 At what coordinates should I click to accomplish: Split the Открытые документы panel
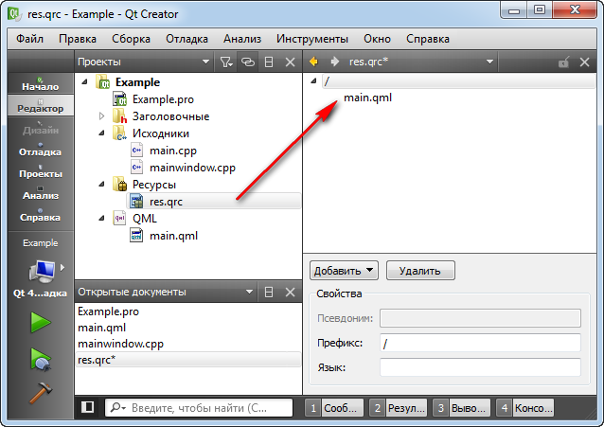[x=269, y=293]
